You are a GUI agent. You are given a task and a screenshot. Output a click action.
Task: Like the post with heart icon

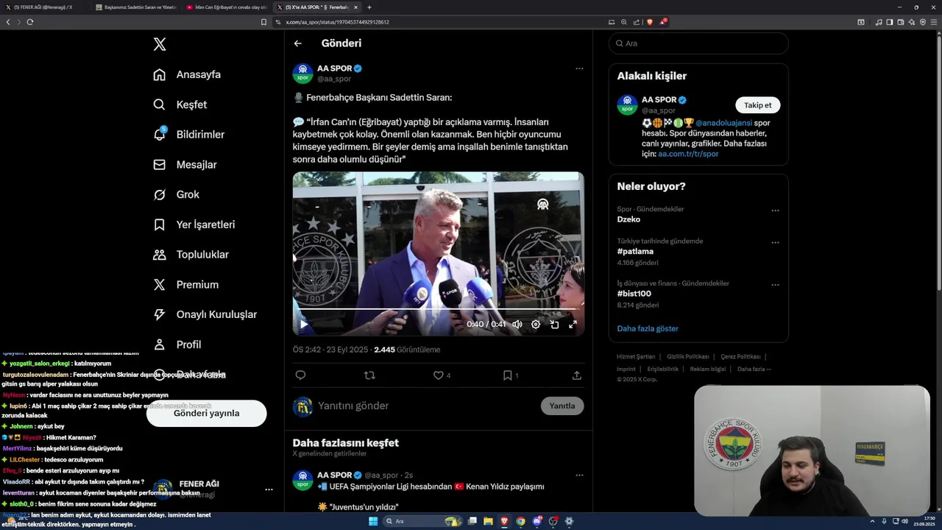click(439, 375)
